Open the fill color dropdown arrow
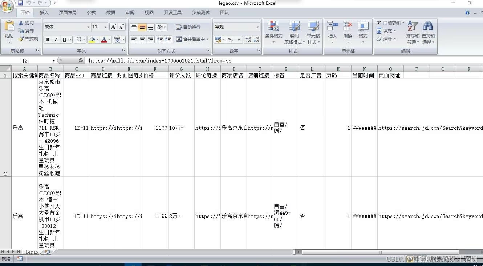The width and height of the screenshot is (483, 266). coord(97,40)
